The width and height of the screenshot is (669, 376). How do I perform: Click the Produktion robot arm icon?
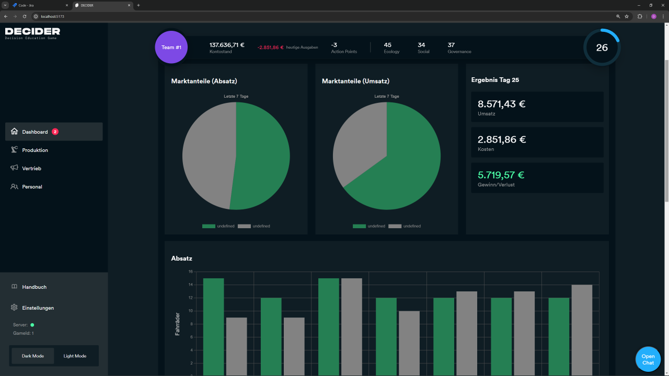click(x=15, y=150)
